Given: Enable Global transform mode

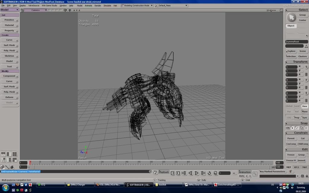Looking at the screenshot, I should pyautogui.click(x=289, y=106).
